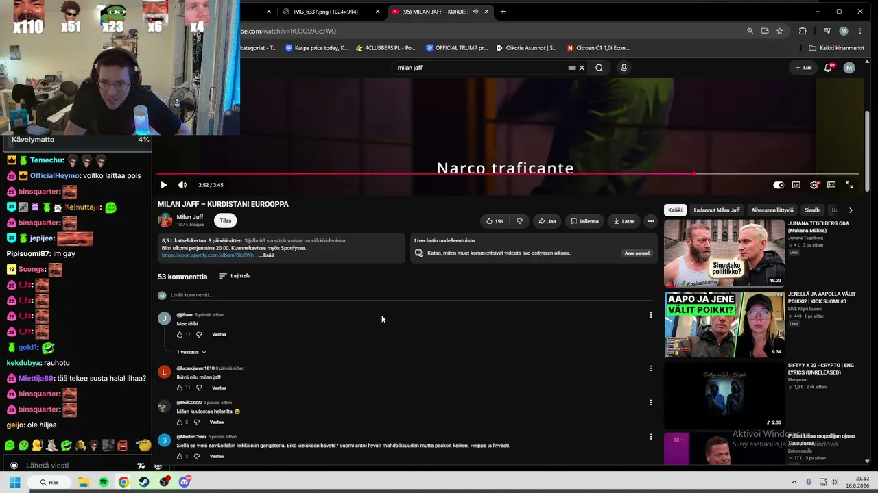Share the video using Jaa

[547, 221]
